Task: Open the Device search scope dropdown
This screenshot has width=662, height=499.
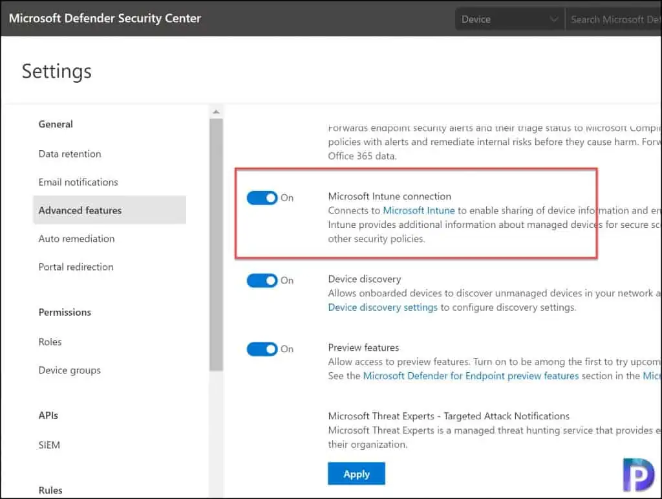Action: (x=509, y=19)
